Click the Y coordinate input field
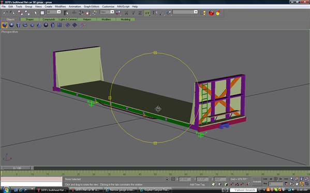The height and width of the screenshot is (193, 310). click(202, 179)
